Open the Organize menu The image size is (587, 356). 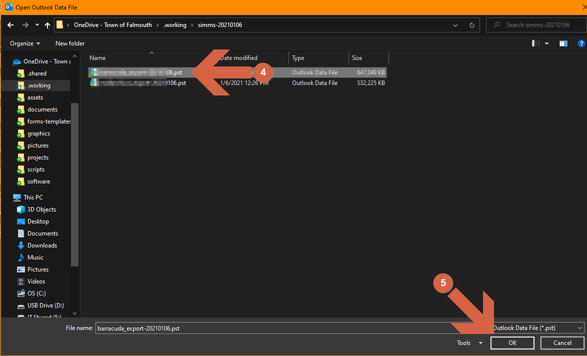[x=25, y=43]
